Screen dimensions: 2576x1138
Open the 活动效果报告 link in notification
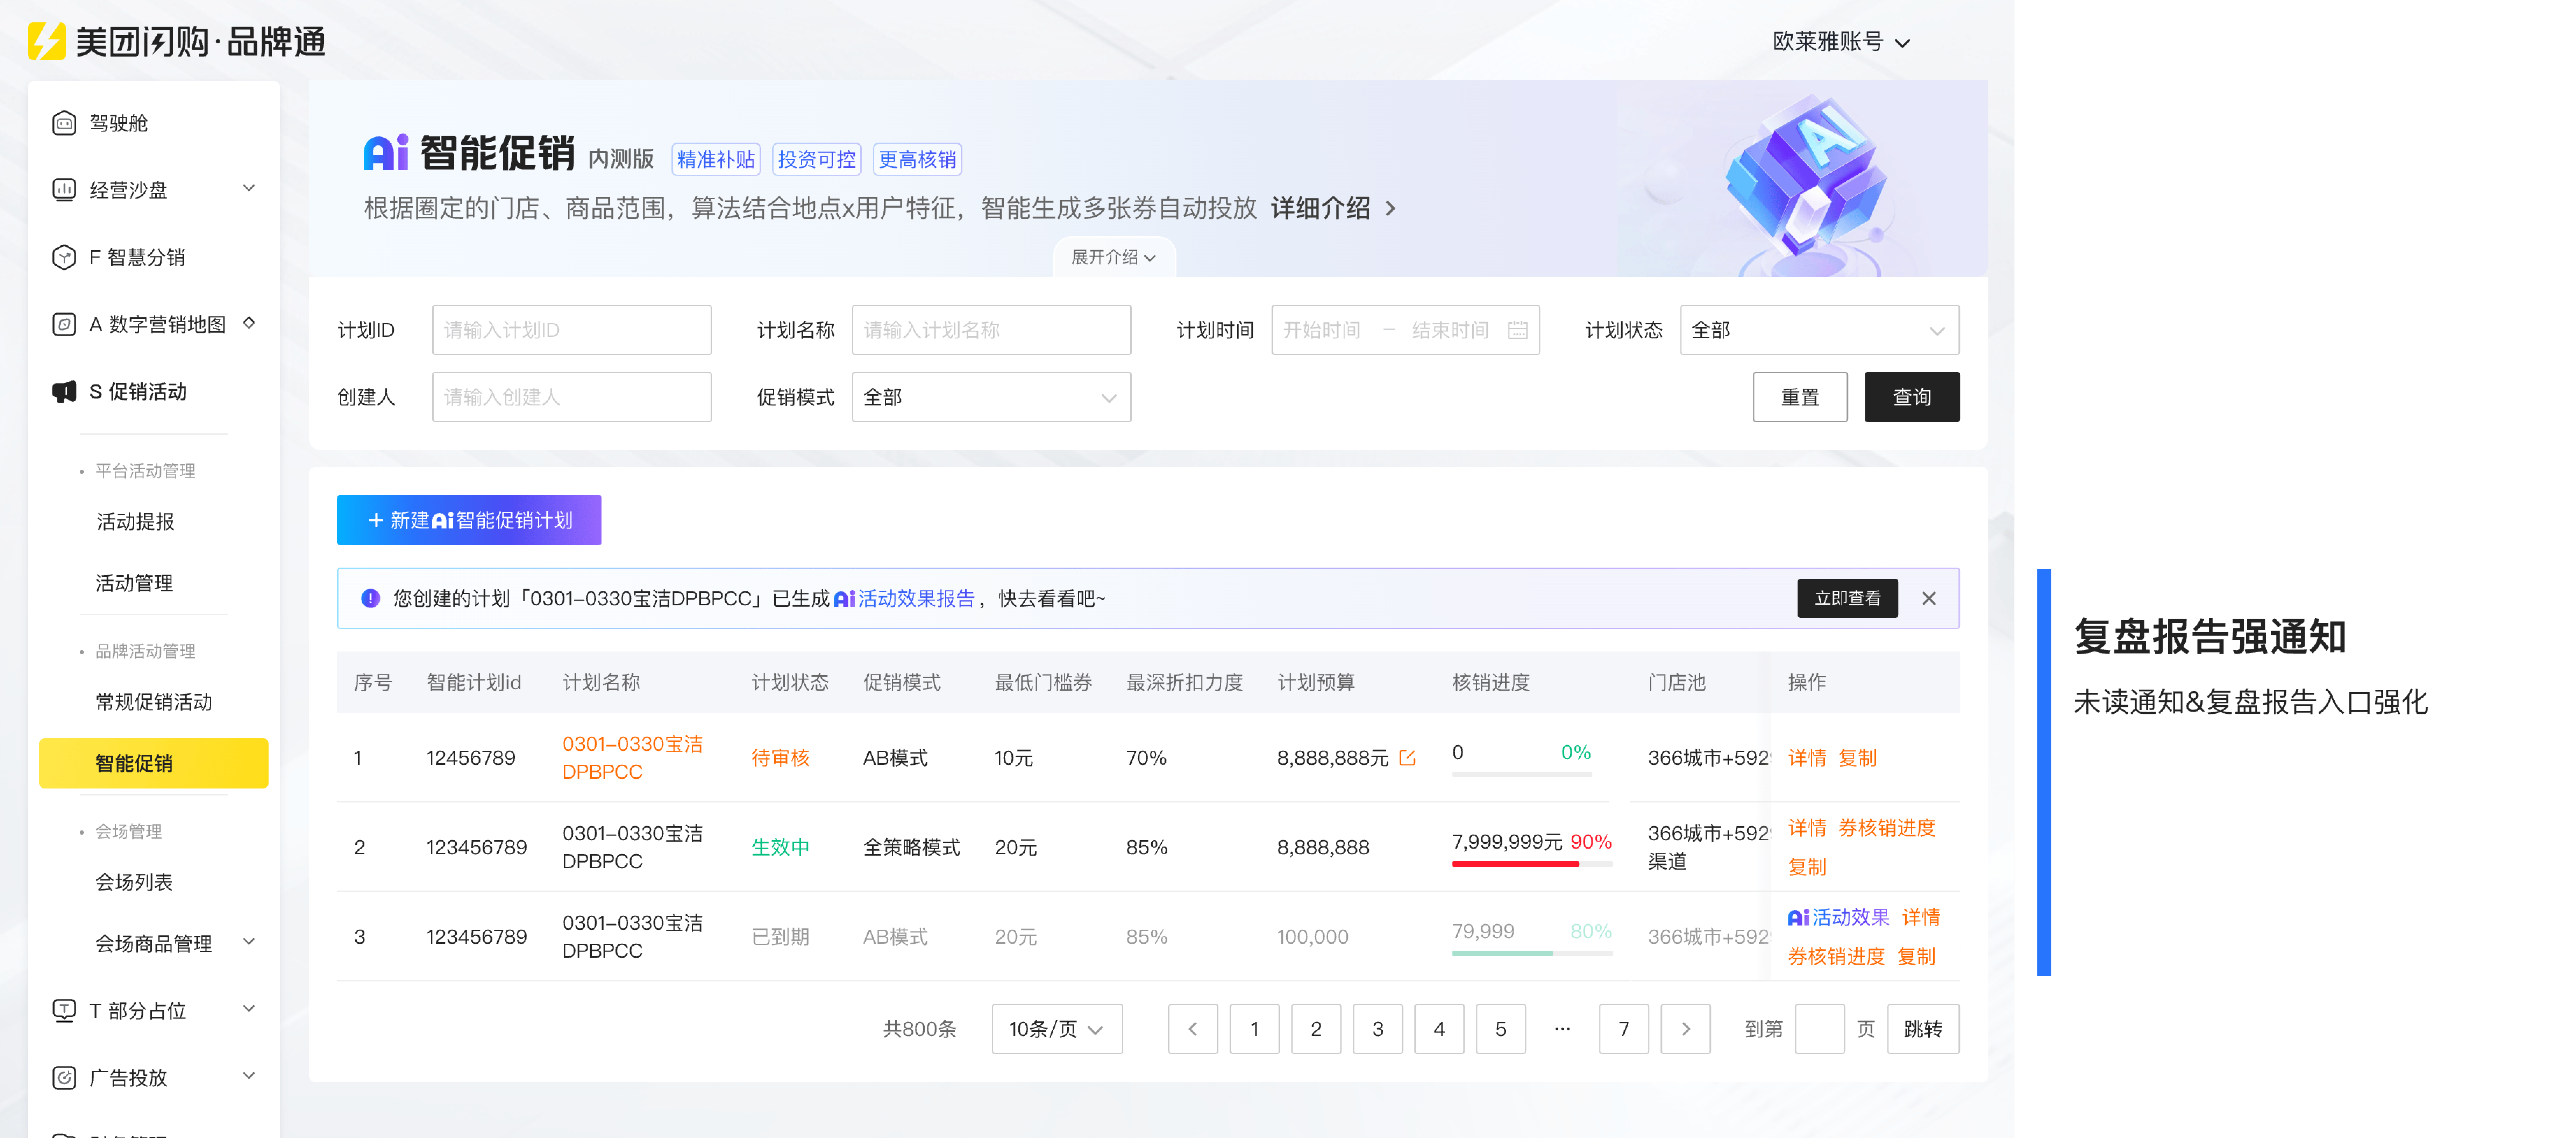pyautogui.click(x=904, y=598)
